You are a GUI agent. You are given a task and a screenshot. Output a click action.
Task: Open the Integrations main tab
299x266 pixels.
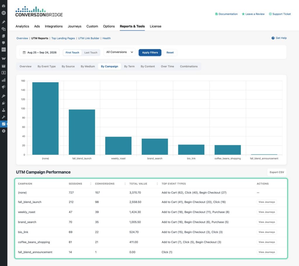pos(54,26)
